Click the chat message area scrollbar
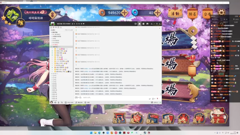240x135 pixels. [x=160, y=94]
